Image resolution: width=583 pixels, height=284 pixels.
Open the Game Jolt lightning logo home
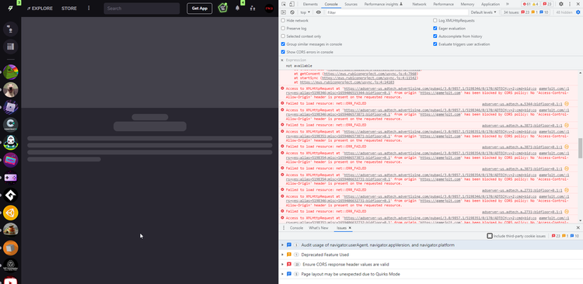(11, 9)
